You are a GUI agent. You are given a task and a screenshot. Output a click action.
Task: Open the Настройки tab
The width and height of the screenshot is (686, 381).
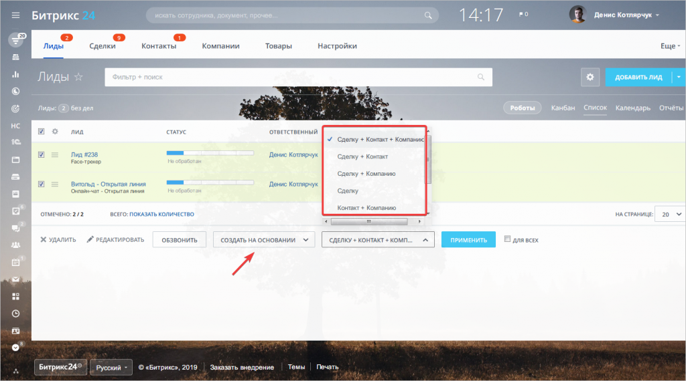pyautogui.click(x=338, y=46)
